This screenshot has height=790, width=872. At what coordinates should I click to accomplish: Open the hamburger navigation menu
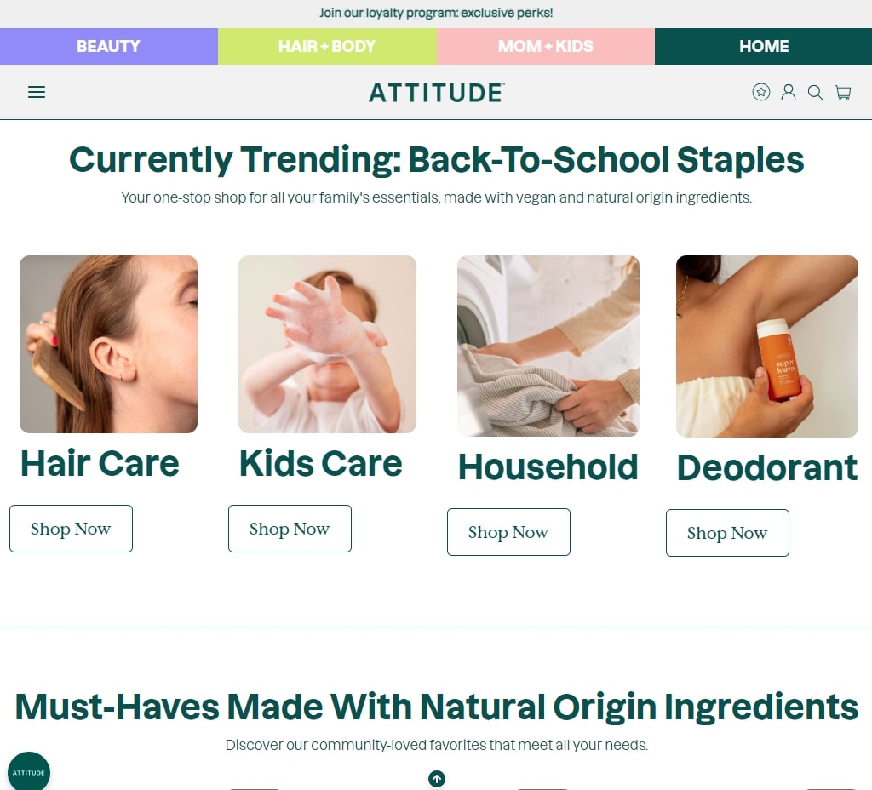37,92
